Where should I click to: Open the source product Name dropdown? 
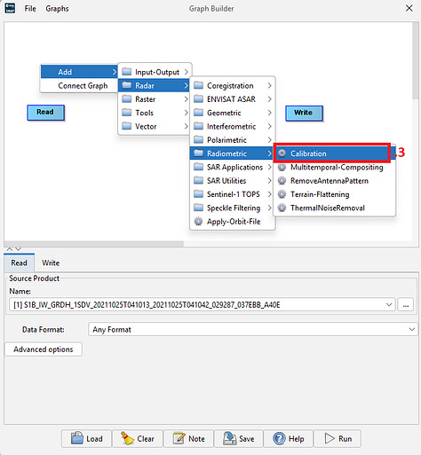[389, 304]
